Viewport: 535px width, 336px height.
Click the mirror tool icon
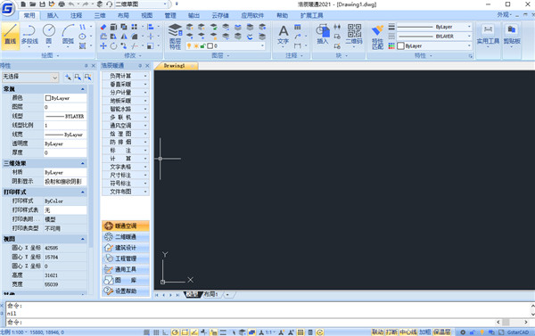tap(124, 37)
